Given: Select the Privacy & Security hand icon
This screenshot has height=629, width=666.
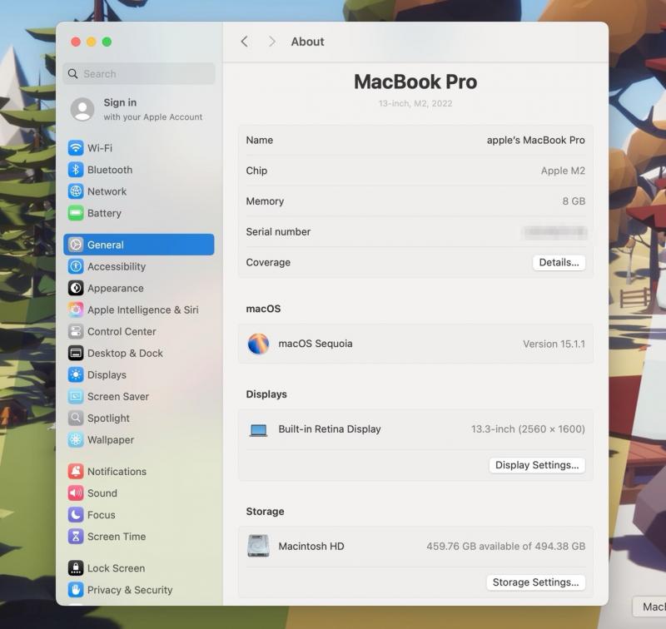Looking at the screenshot, I should pos(76,590).
